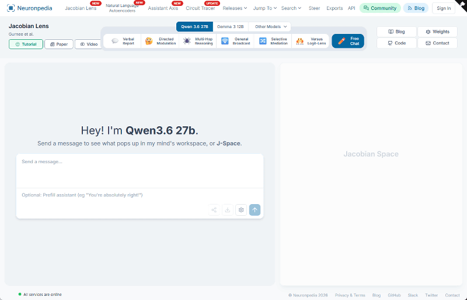Click All services are online status
467x300 pixels.
coord(40,294)
